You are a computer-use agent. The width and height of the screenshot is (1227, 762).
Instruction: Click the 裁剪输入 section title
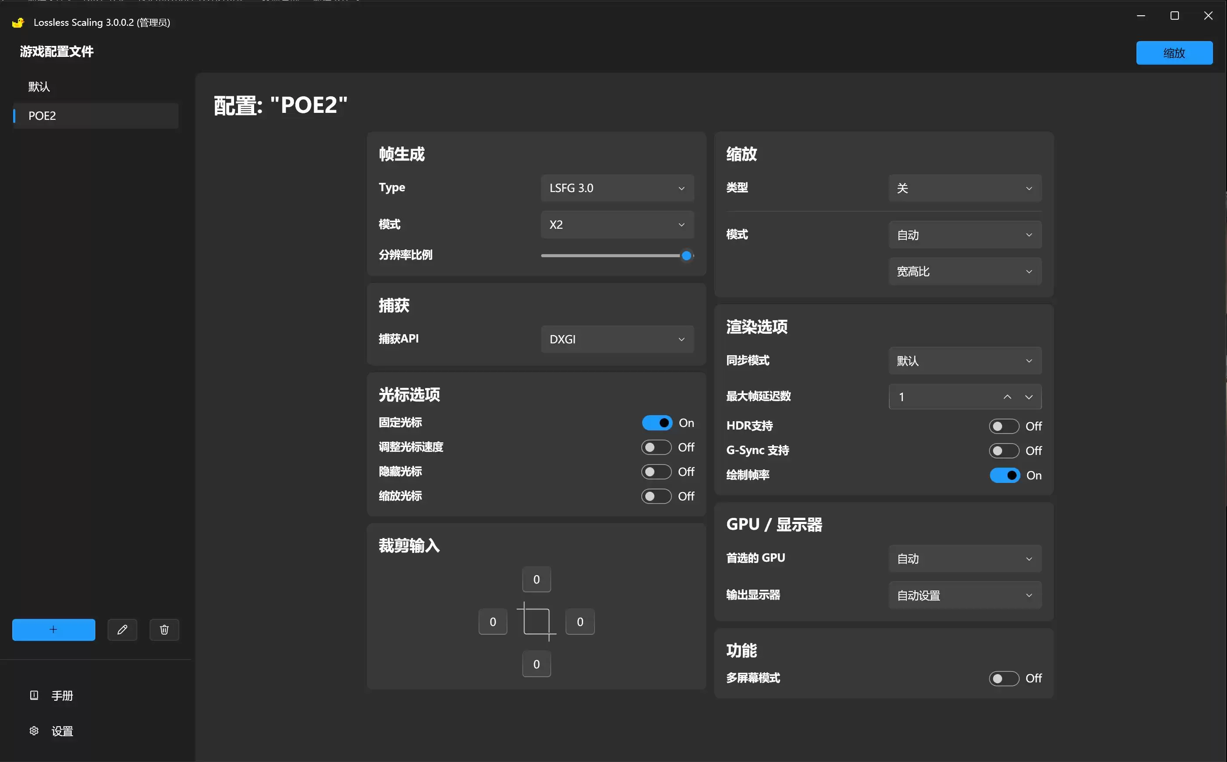coord(410,546)
